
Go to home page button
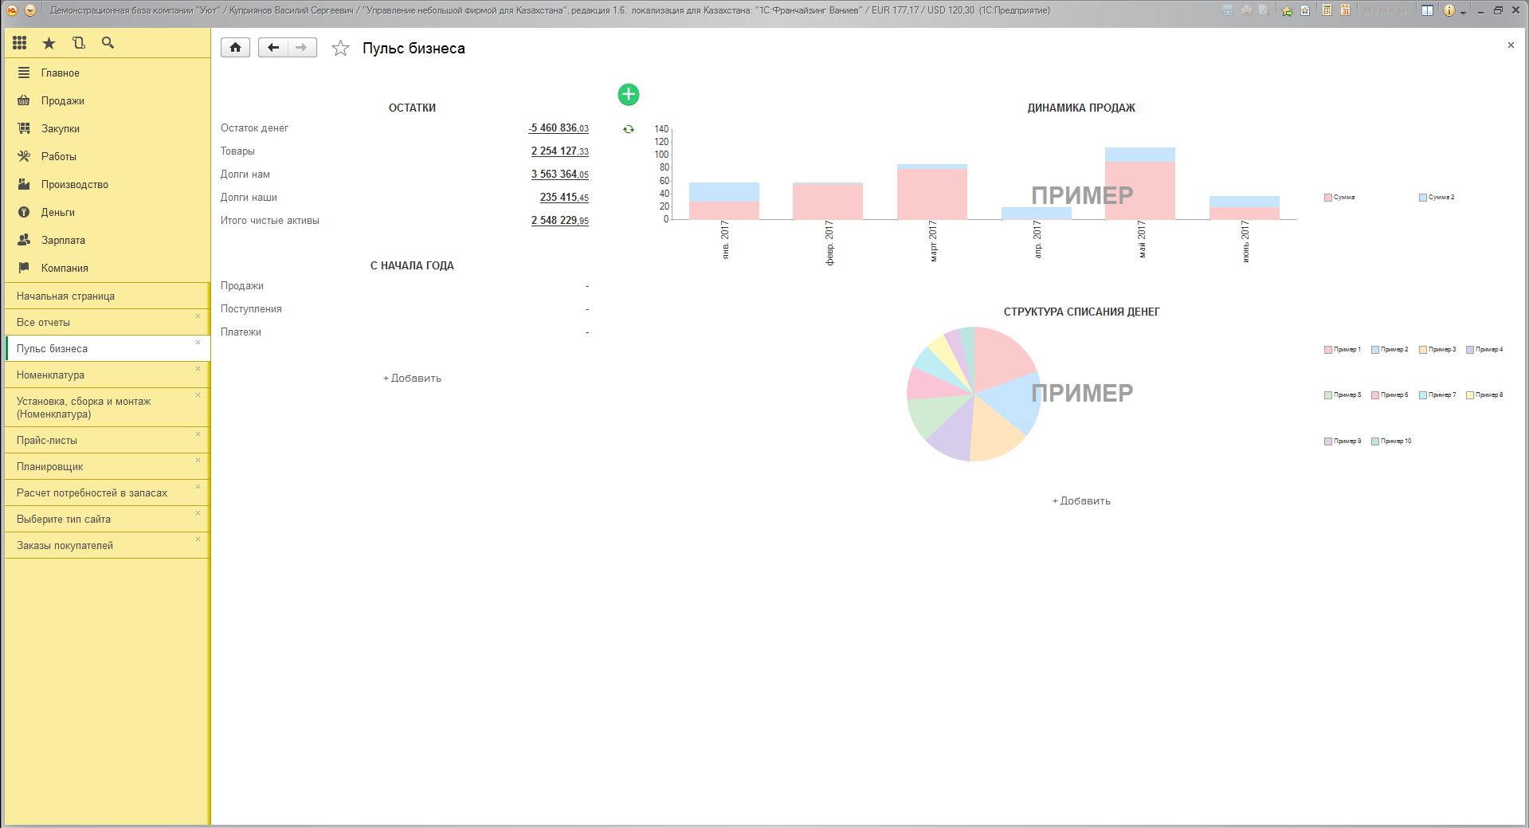(x=235, y=48)
